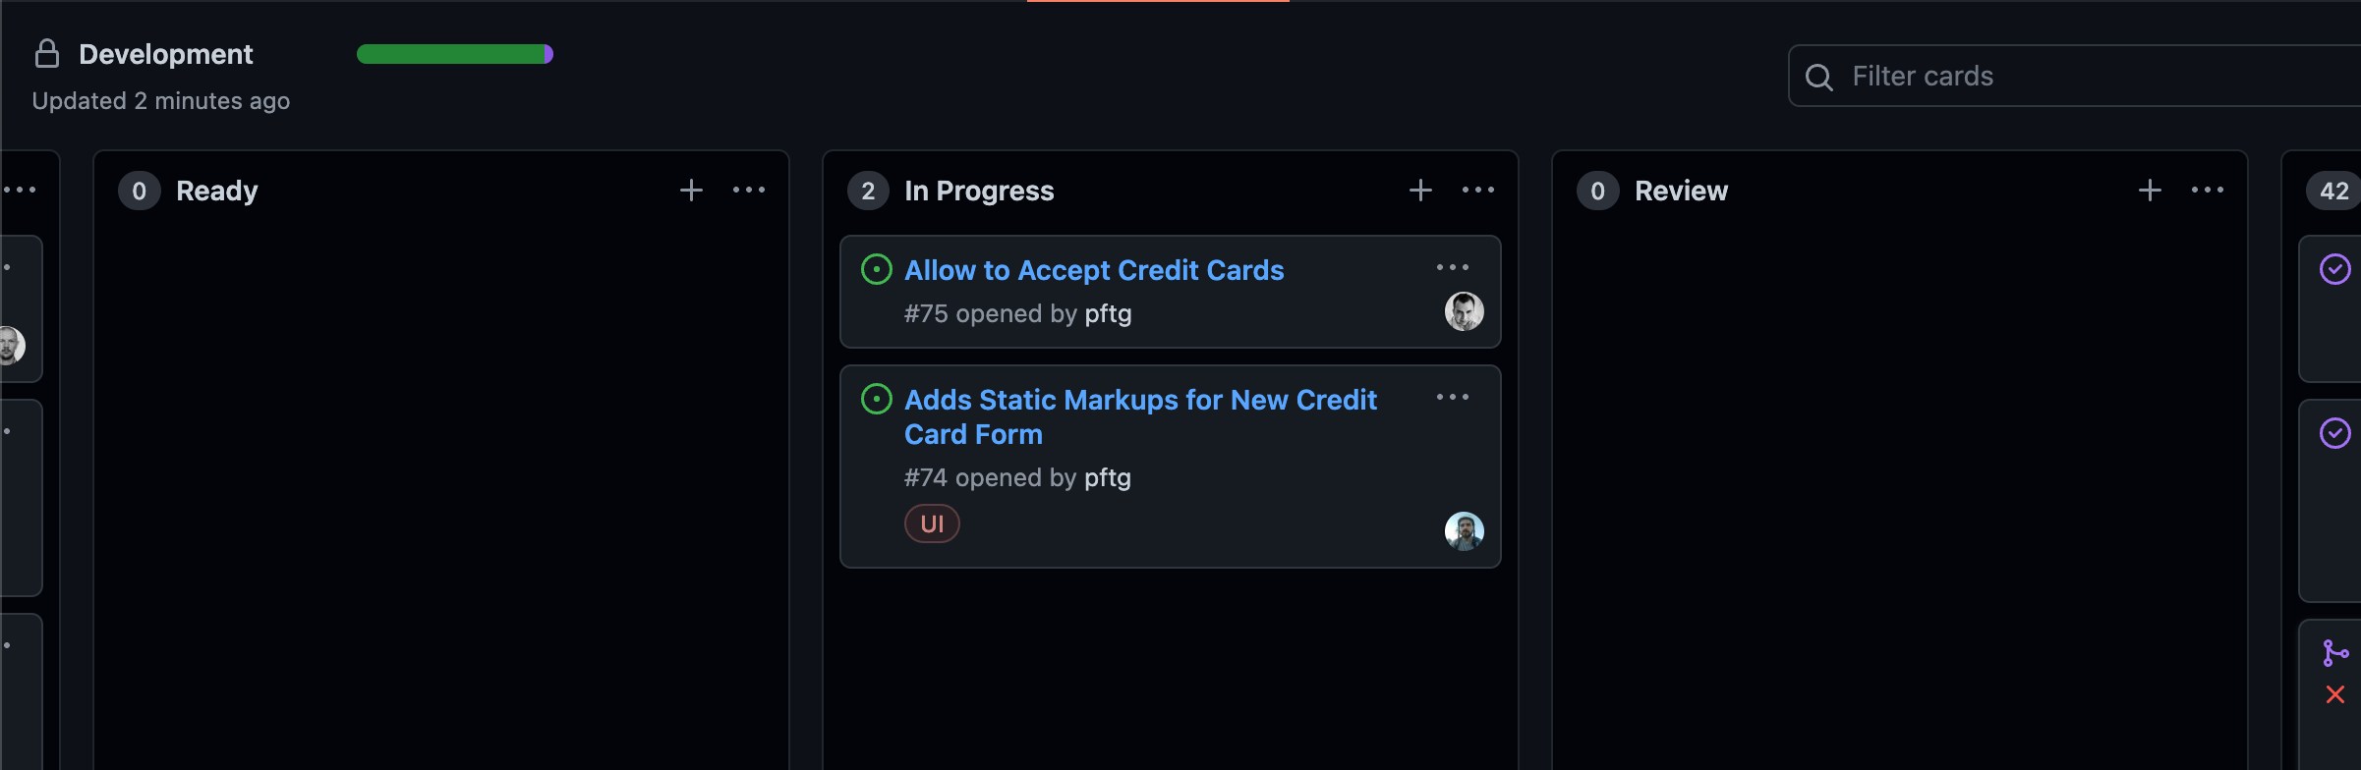
Task: Open the Allow to Accept Credit Cards issue
Action: [1093, 270]
